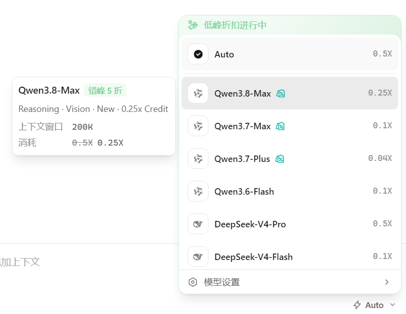Click discount tag icon beside Qwen3.7-Plus
This screenshot has height=314, width=406.
279,159
